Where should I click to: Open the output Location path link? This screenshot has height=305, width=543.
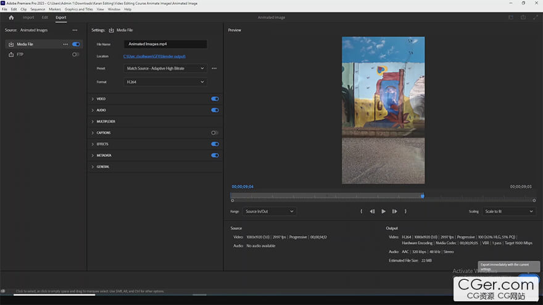click(x=154, y=56)
